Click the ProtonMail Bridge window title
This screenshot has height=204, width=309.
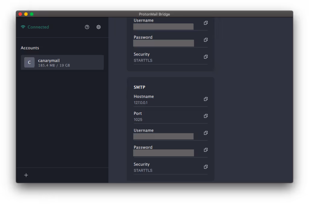154,14
